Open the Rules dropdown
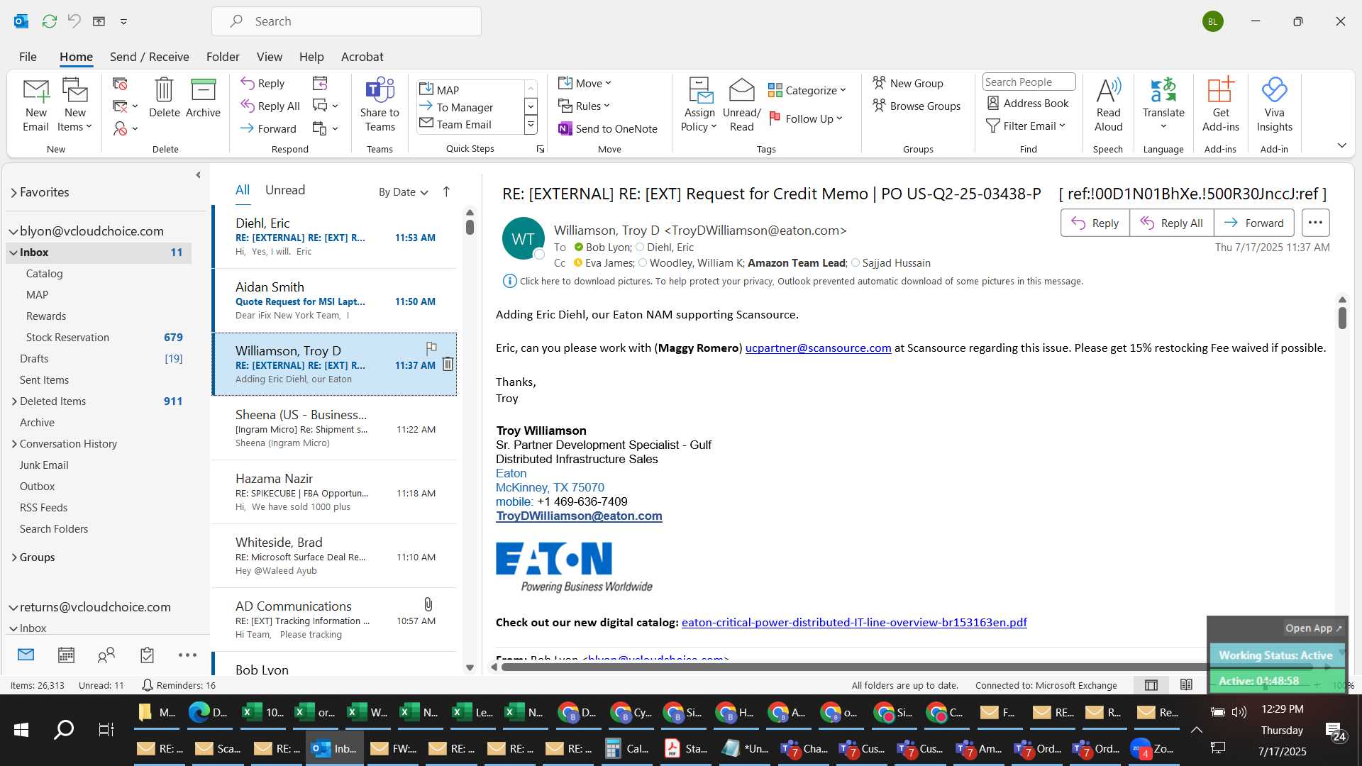Screen dimensions: 1362x766 (x=584, y=106)
